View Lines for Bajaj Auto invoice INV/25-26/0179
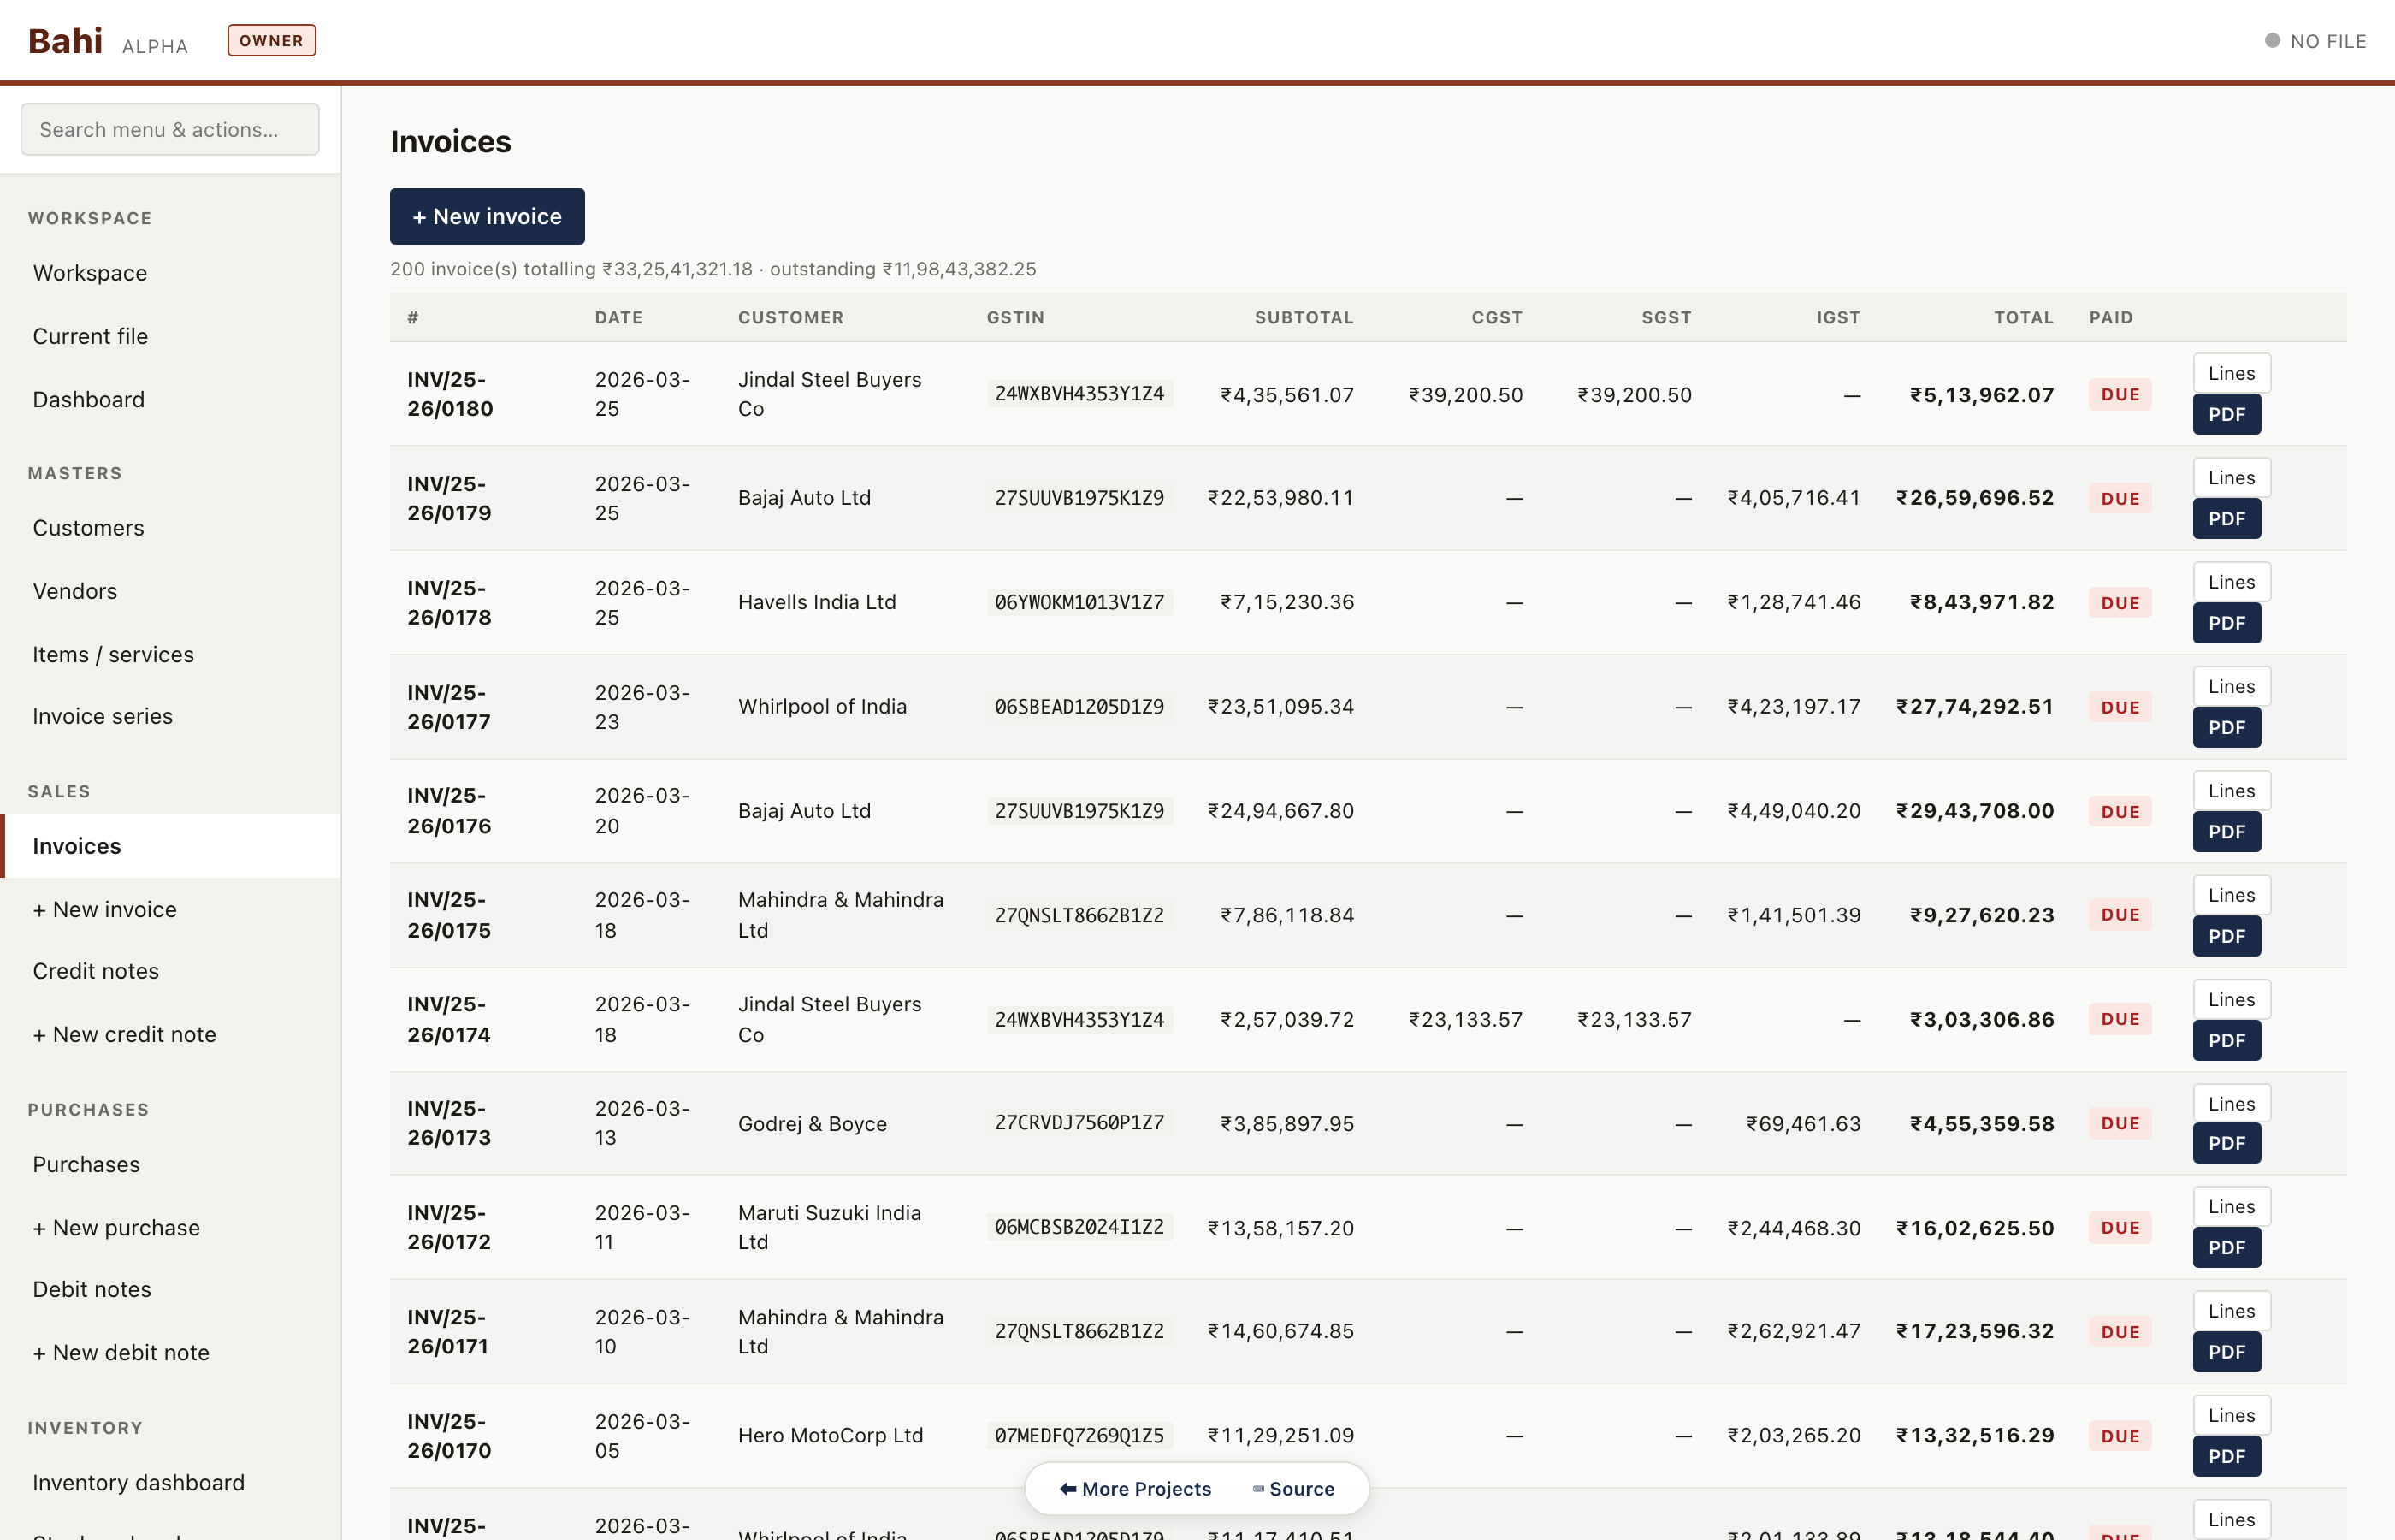Image resolution: width=2395 pixels, height=1540 pixels. [2231, 477]
